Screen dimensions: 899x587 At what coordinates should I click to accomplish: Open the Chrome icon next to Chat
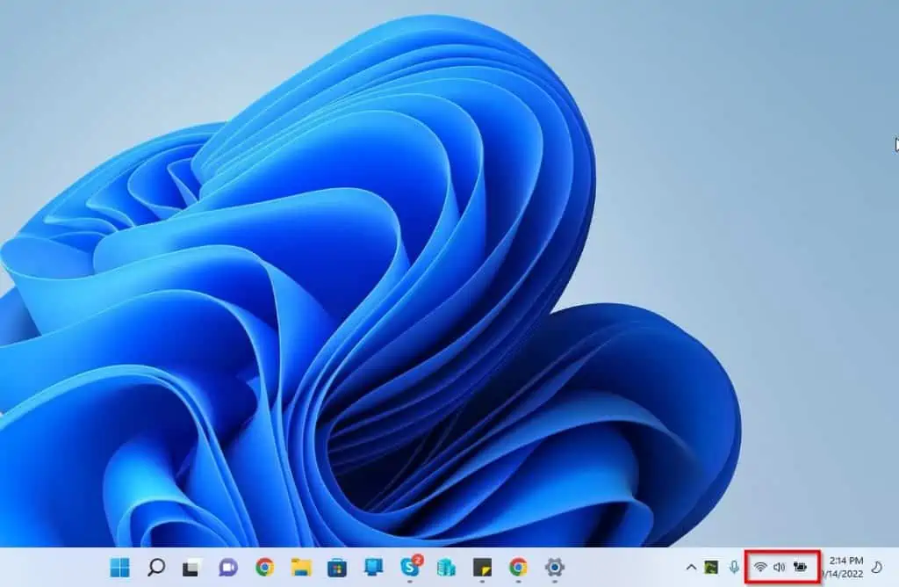point(264,568)
